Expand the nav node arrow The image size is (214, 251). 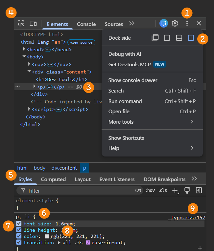[x=29, y=64]
